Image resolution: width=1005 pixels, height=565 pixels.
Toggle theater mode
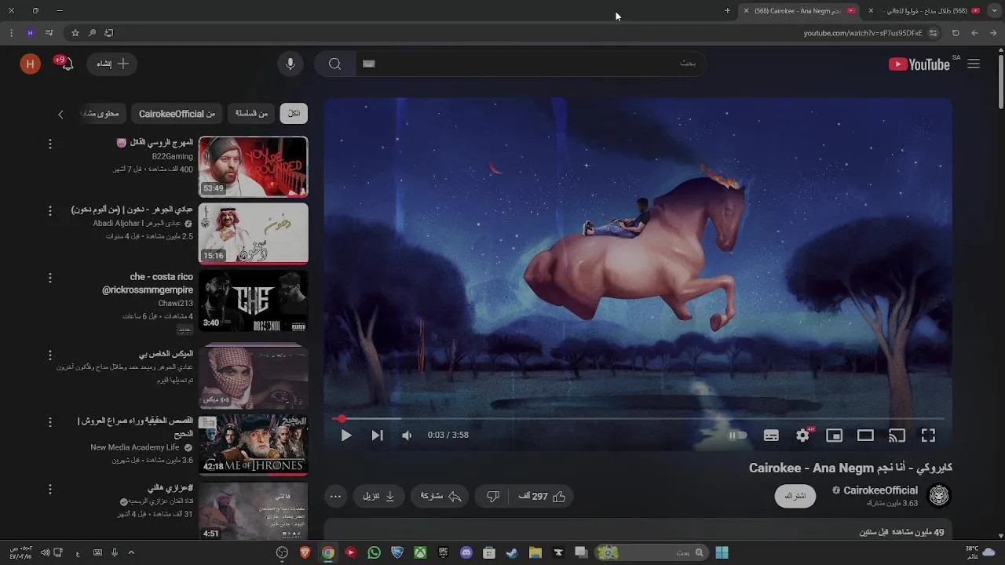(865, 436)
